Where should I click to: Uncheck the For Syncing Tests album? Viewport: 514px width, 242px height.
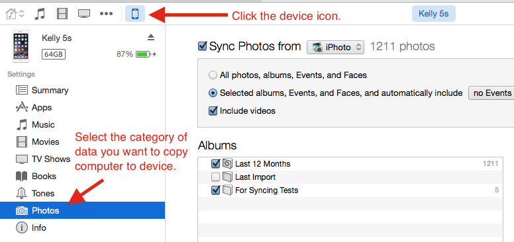click(216, 190)
